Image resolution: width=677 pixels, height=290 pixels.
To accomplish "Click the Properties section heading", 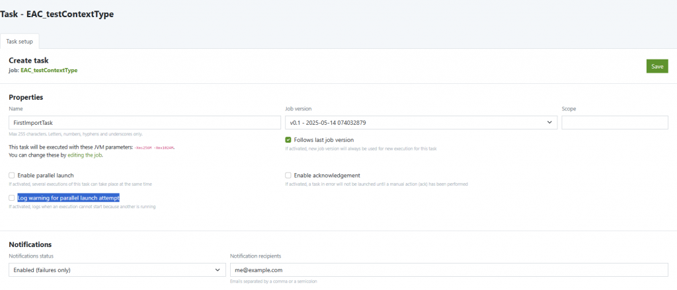I will coord(26,97).
